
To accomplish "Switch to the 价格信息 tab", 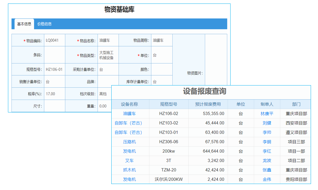I will pyautogui.click(x=45, y=24).
